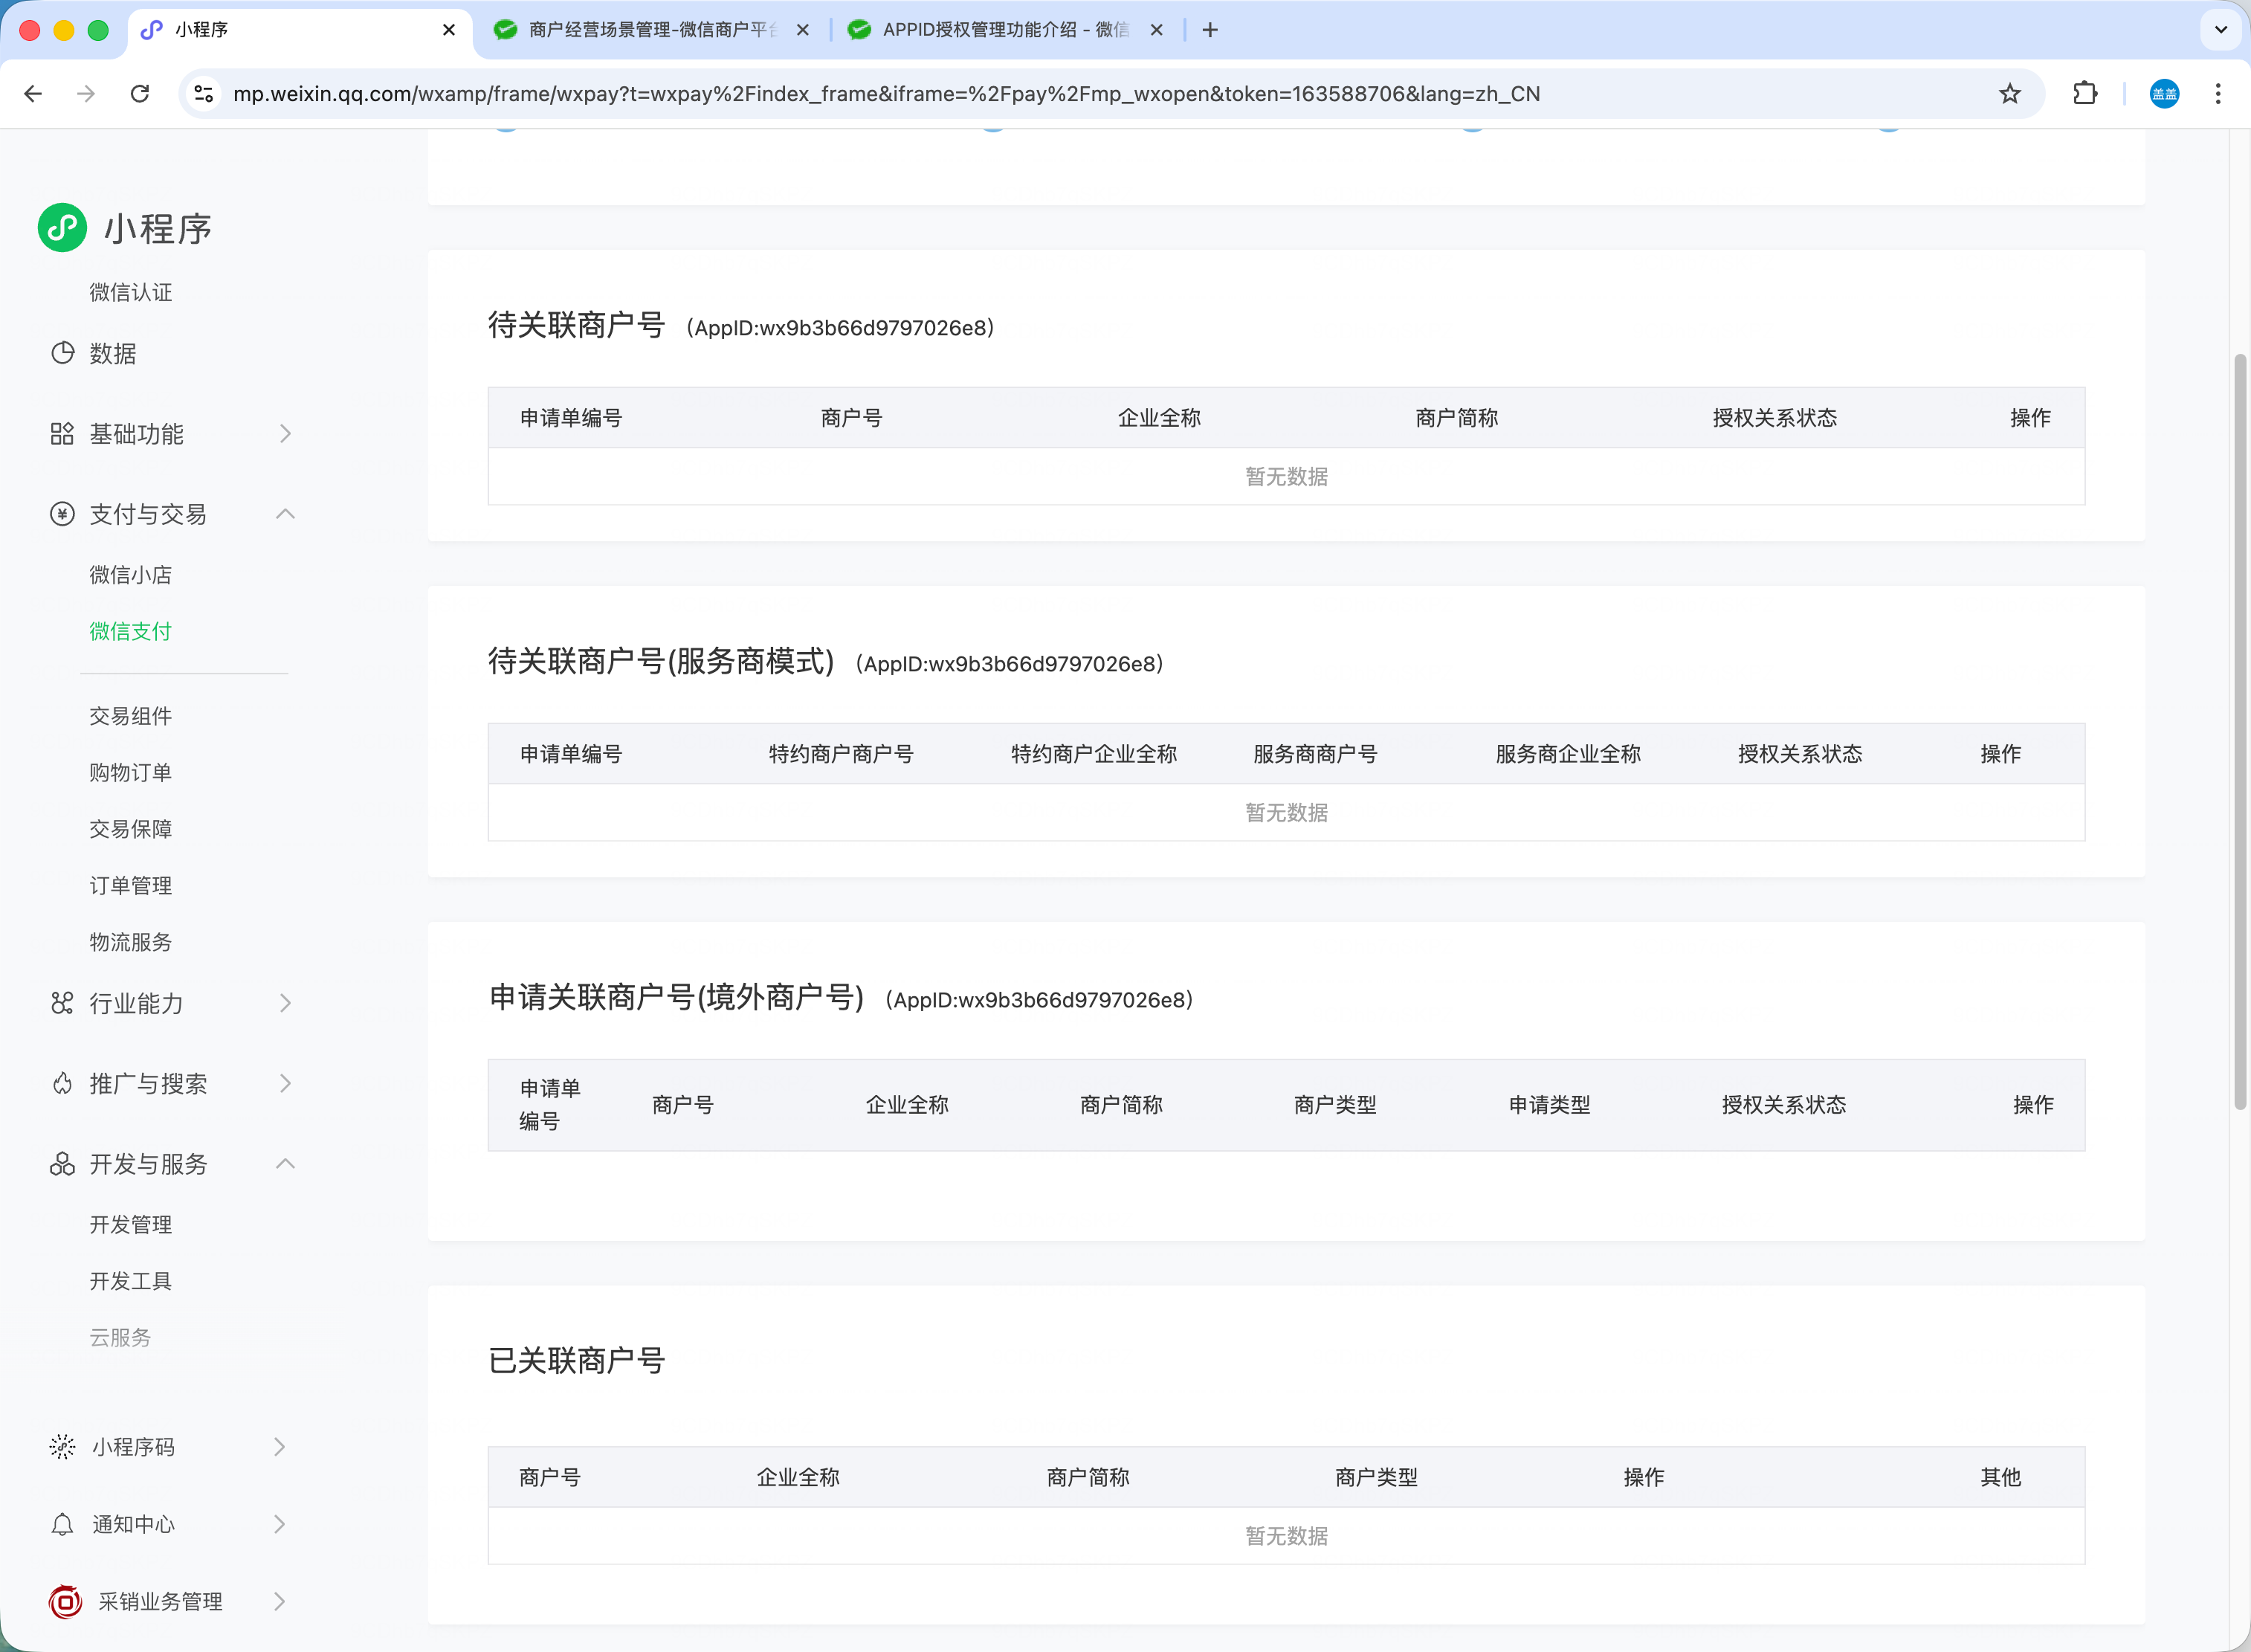Click the 支付与交易 yen coin icon

click(62, 514)
